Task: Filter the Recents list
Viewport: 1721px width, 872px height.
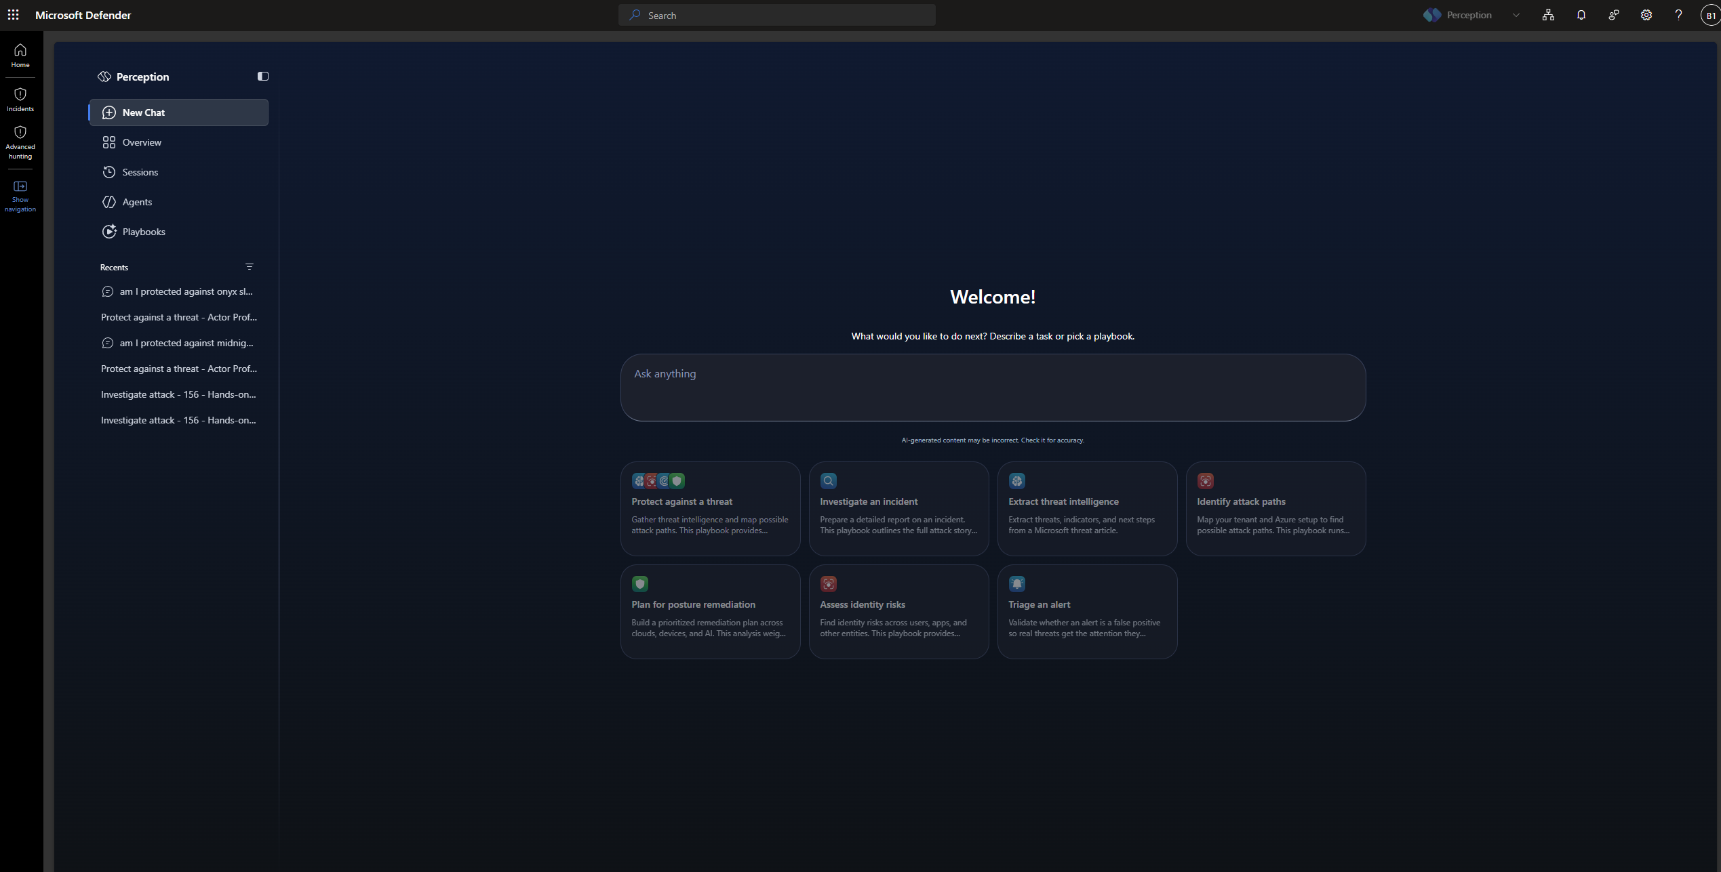Action: coord(250,267)
